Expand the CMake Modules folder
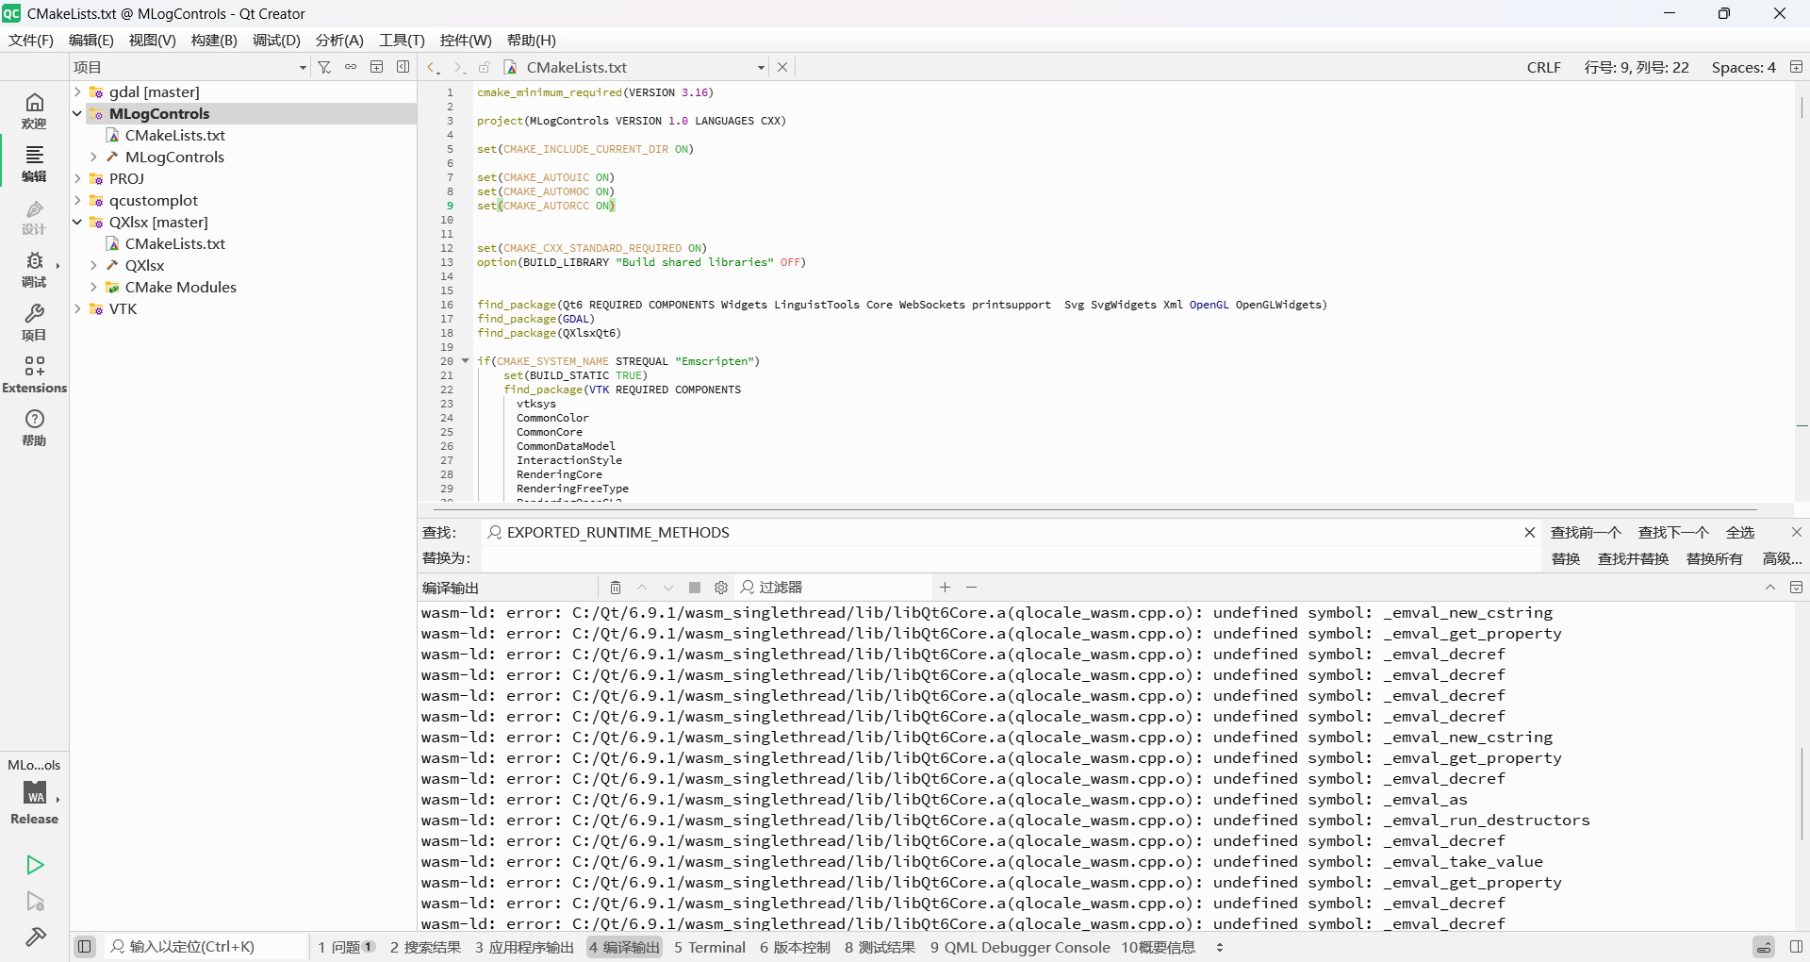The height and width of the screenshot is (962, 1810). click(x=93, y=287)
